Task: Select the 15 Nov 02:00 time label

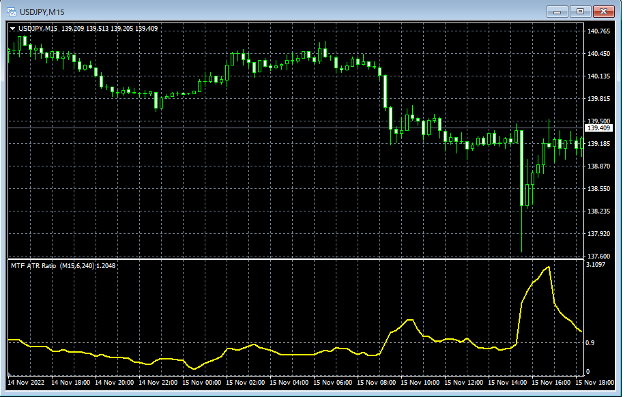Action: (246, 382)
